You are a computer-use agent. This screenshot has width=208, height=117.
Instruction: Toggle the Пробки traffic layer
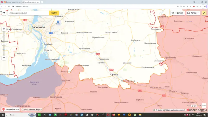[x=177, y=13]
